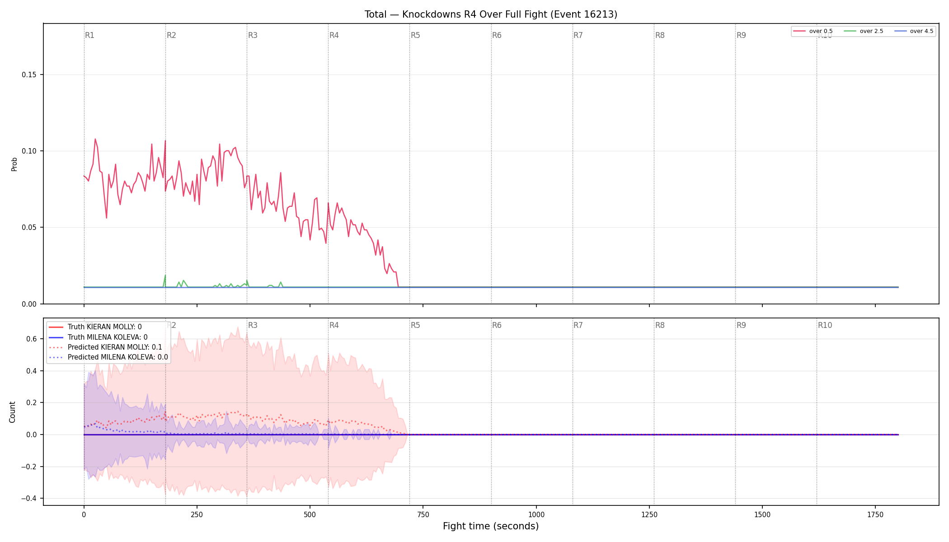The image size is (949, 542).
Task: Select 'Truth KIERAN MOLLY: 0' legend item
Action: [x=95, y=327]
